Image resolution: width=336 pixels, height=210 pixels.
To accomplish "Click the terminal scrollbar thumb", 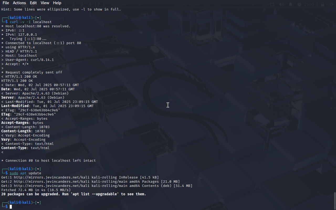I will tap(335, 201).
